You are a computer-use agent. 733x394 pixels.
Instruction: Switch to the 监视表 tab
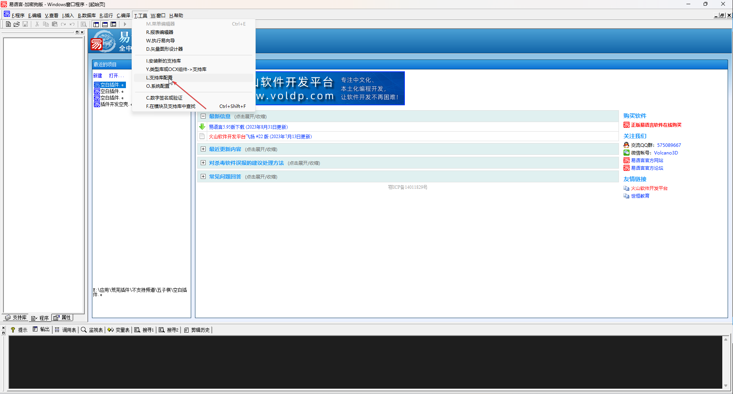92,330
